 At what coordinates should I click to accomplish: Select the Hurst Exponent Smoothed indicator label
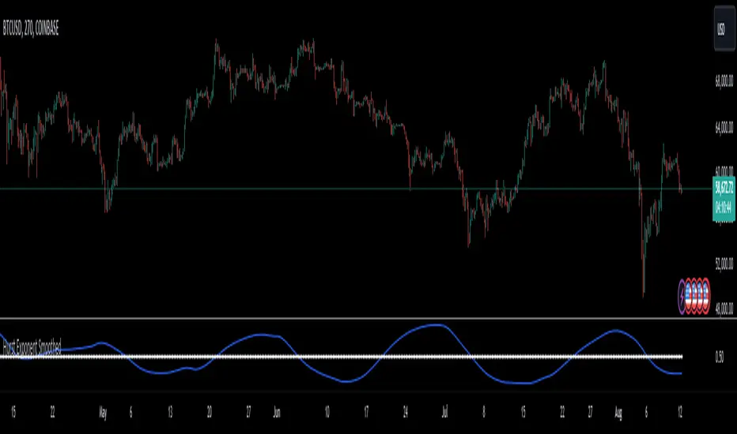tap(32, 348)
